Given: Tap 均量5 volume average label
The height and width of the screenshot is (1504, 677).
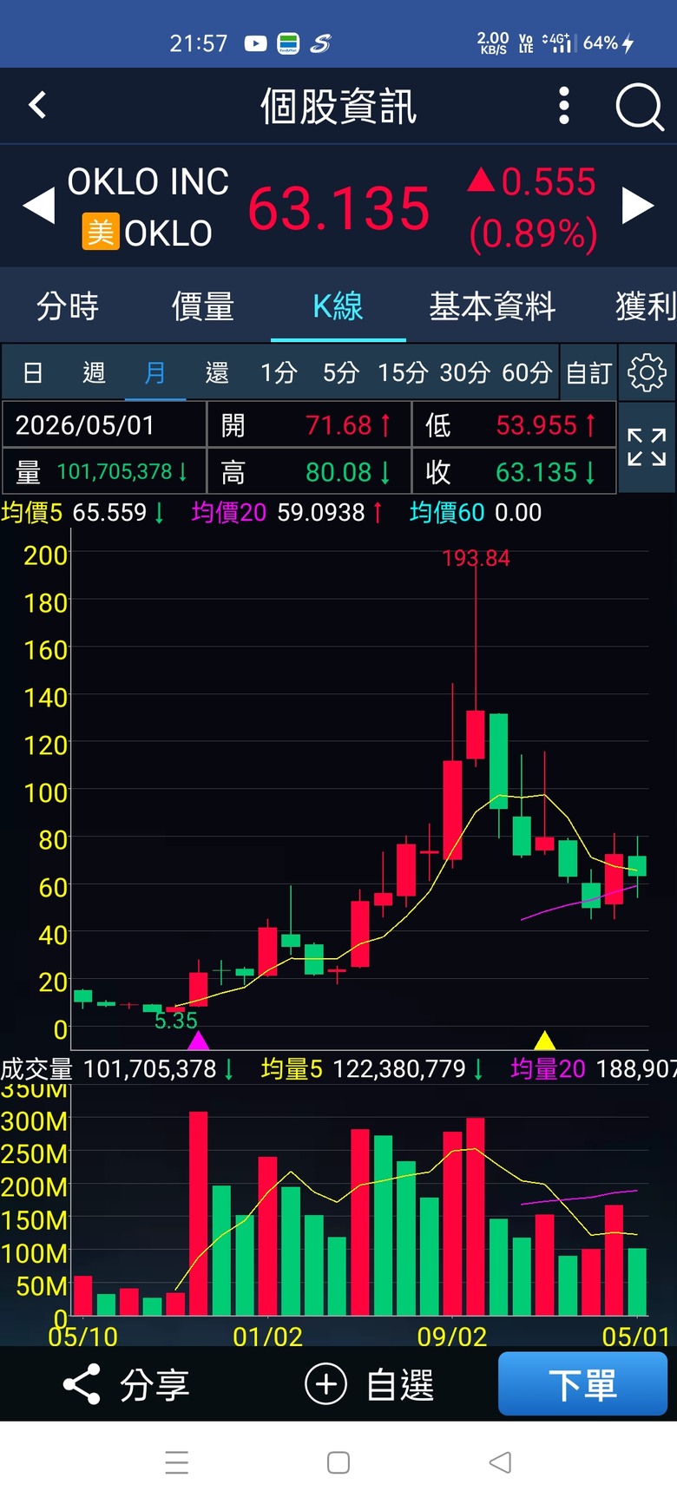Looking at the screenshot, I should click(x=292, y=1068).
